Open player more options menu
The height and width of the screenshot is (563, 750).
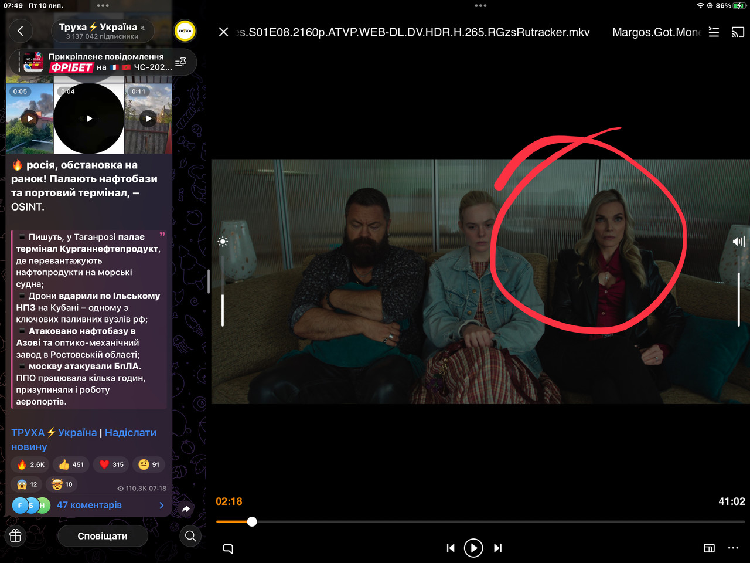pos(733,548)
